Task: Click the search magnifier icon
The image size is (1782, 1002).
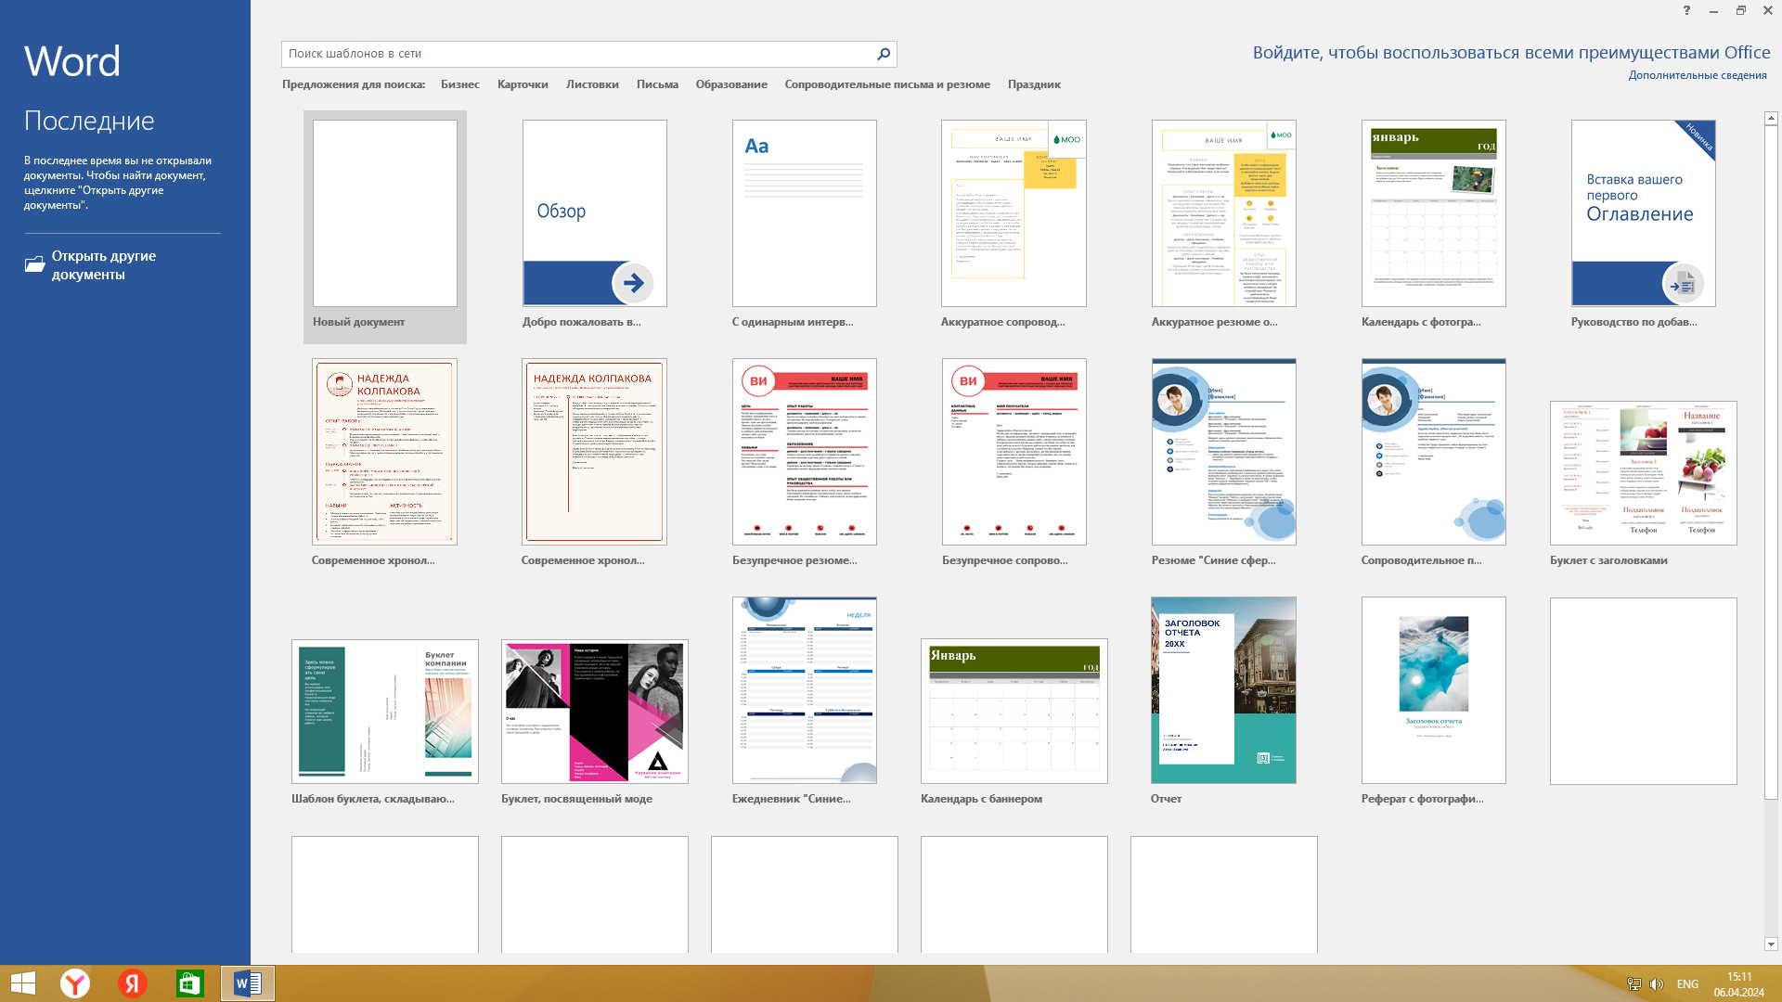Action: point(884,54)
